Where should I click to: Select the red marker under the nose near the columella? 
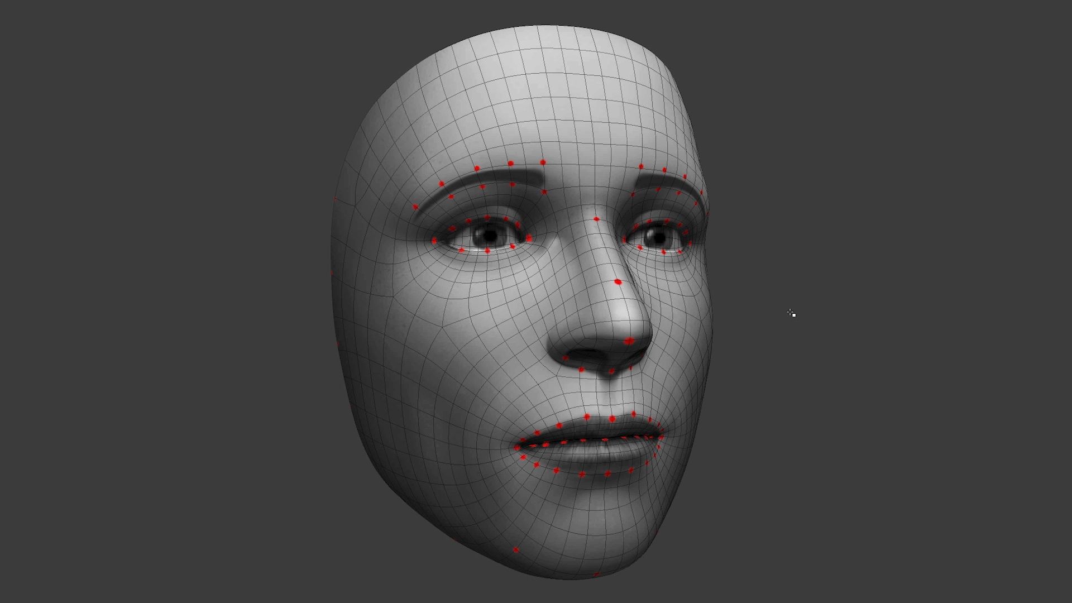[611, 371]
